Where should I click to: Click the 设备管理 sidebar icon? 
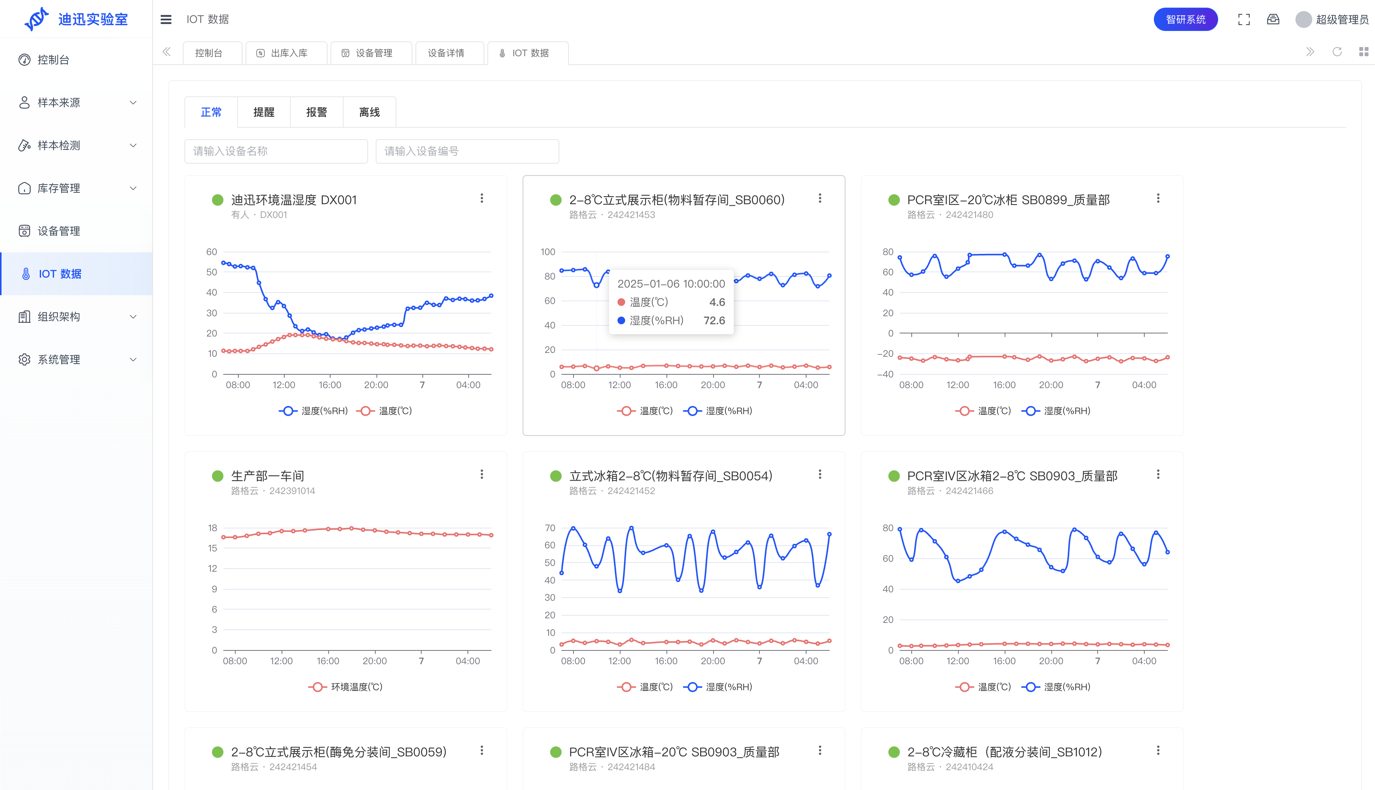[24, 231]
